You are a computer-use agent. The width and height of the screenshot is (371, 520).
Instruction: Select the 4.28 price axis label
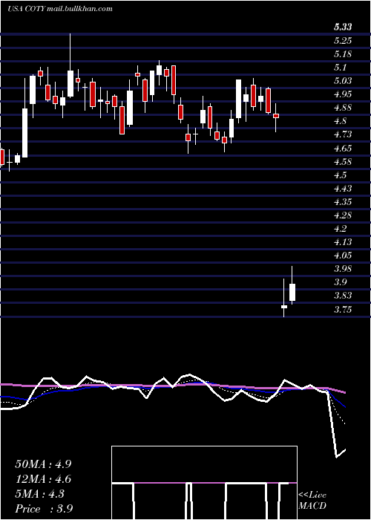[343, 215]
